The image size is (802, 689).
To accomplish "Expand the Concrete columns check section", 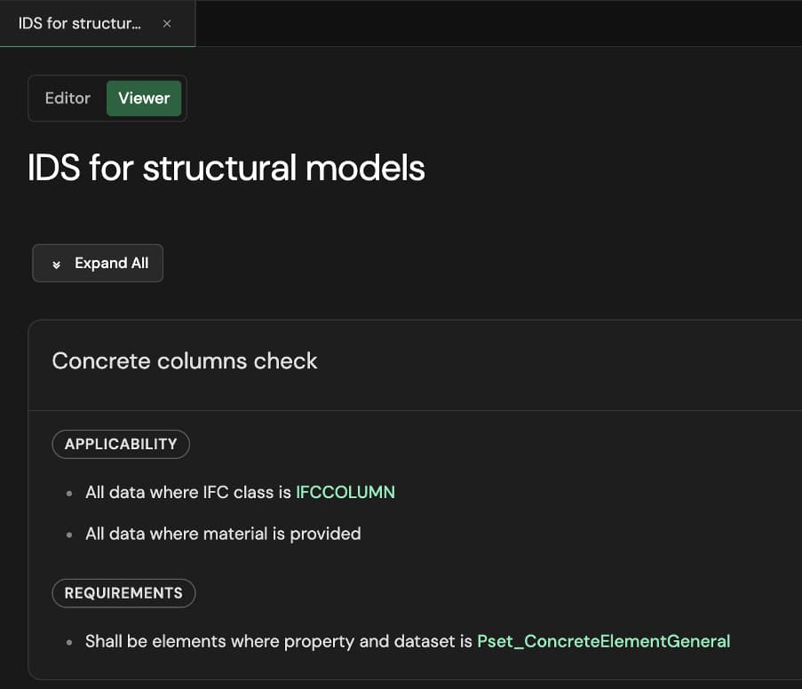I will coord(185,361).
